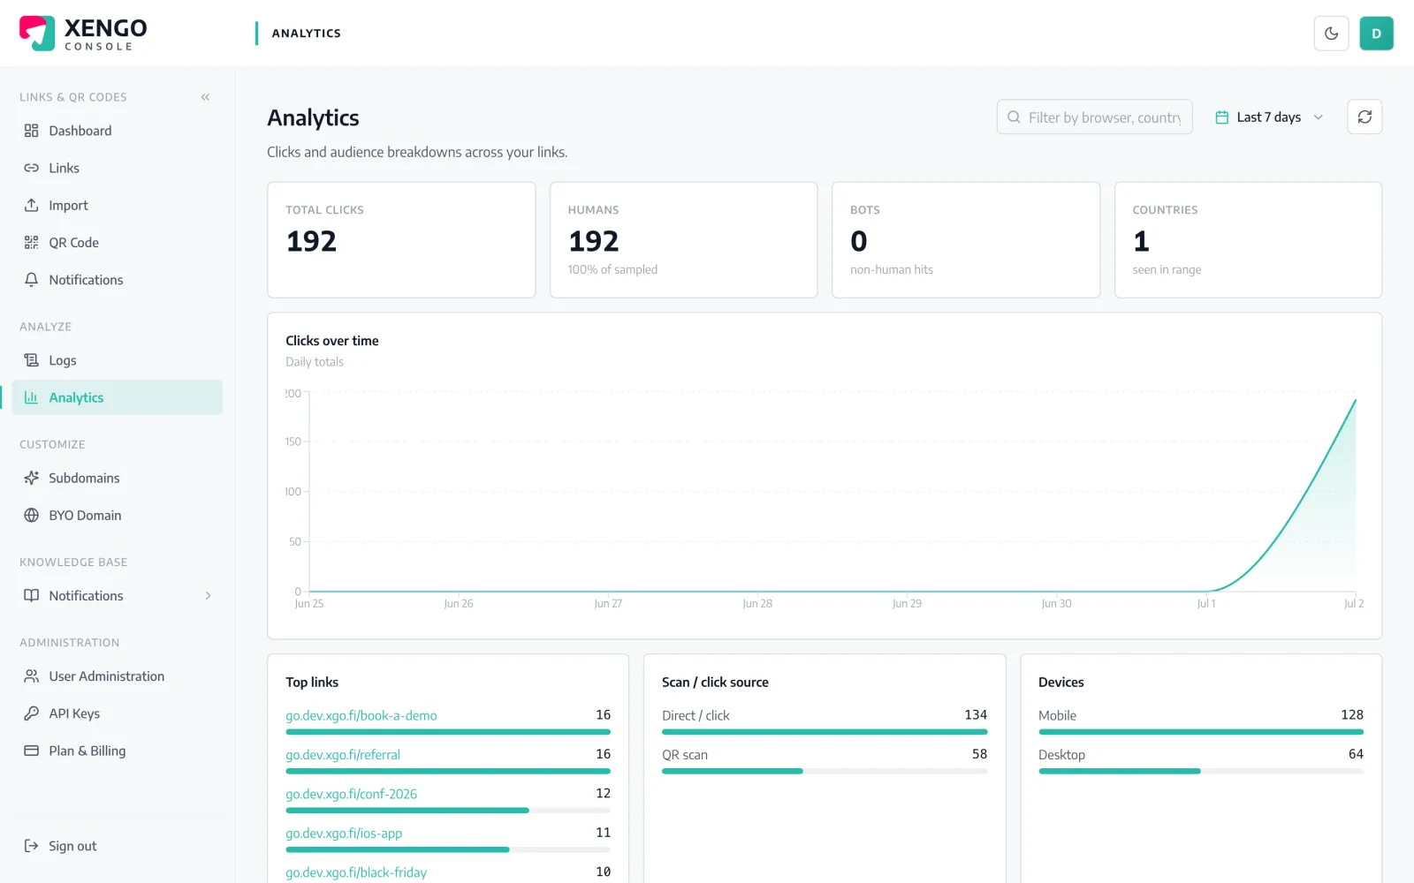
Task: Click the QR scan progress bar
Action: (825, 771)
